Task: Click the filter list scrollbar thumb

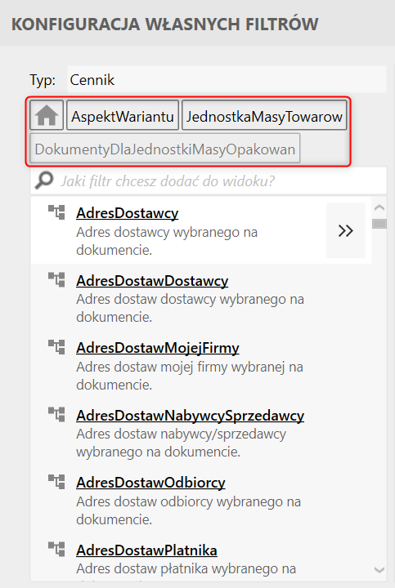Action: pyautogui.click(x=379, y=224)
